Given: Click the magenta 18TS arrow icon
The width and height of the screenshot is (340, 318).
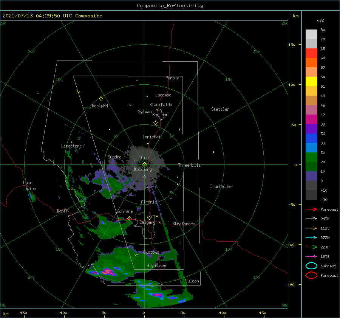Looking at the screenshot, I should coord(311,257).
